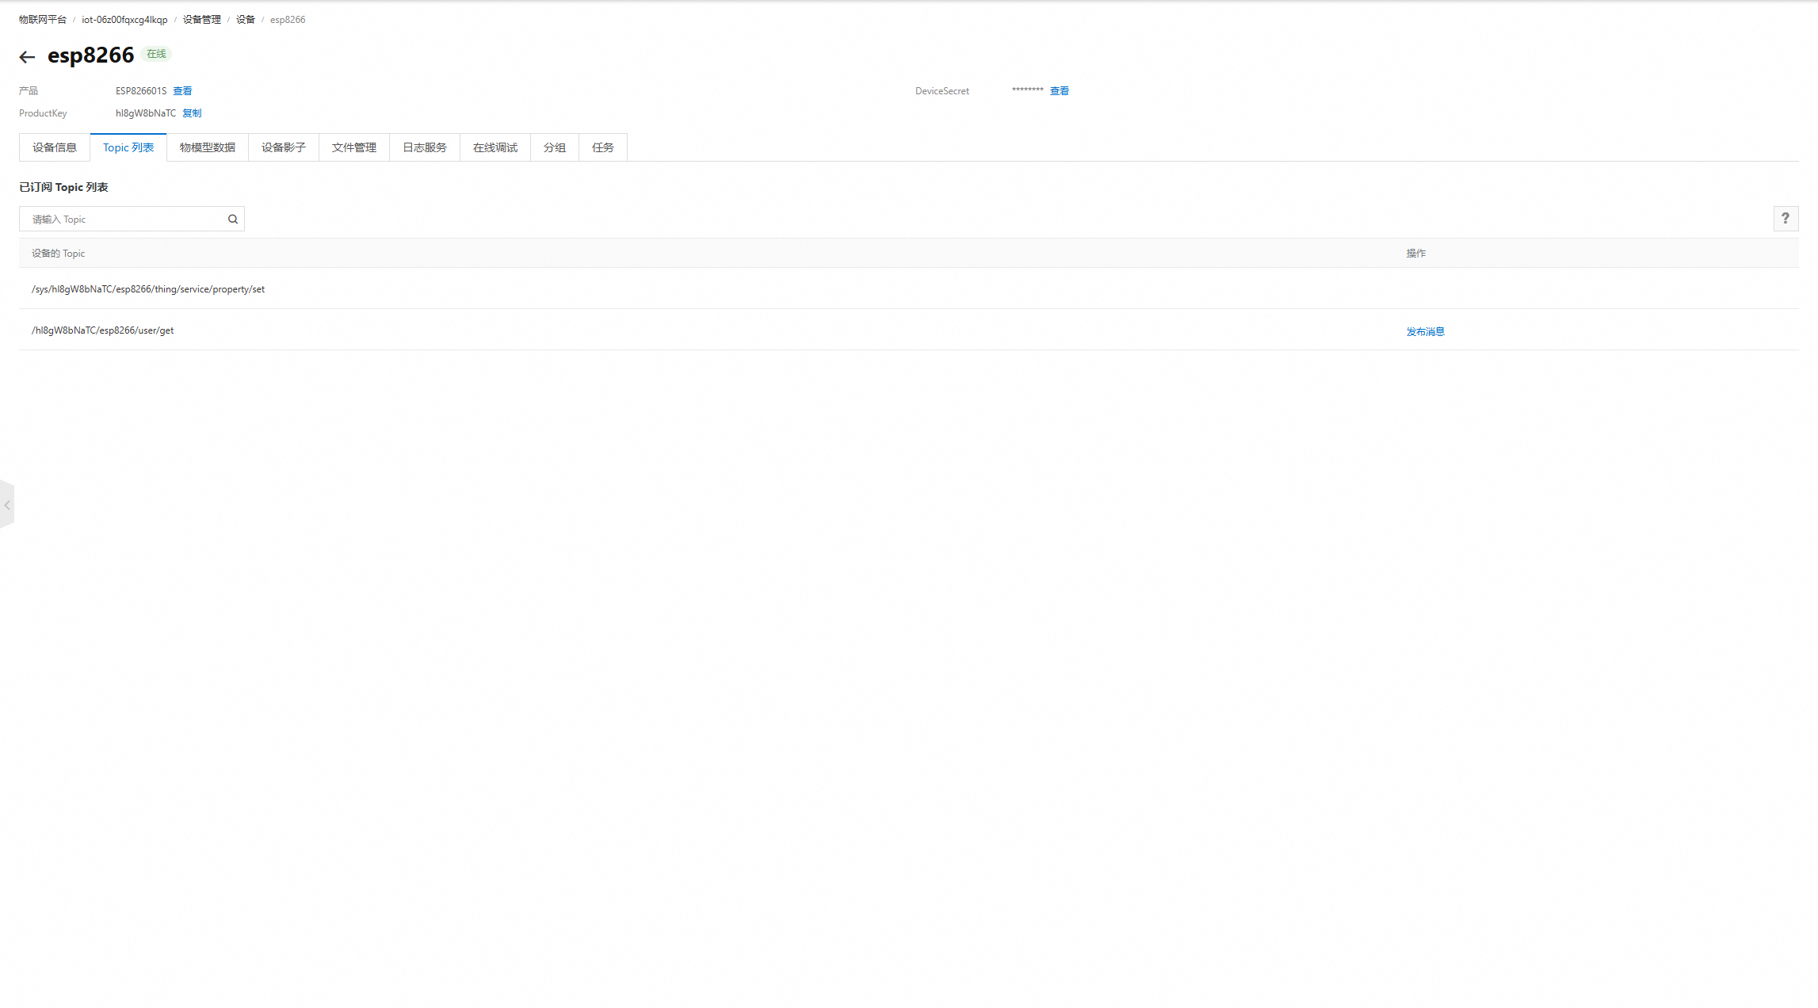Open the 文件管理 tab
Image resolution: width=1818 pixels, height=1008 pixels.
click(x=354, y=148)
